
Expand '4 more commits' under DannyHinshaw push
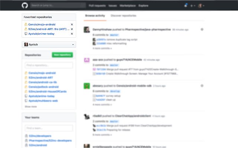(x=102, y=48)
